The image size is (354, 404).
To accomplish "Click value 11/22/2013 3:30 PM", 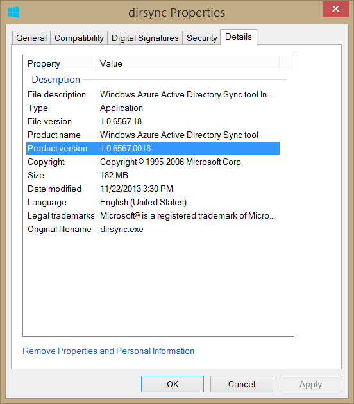I will [137, 189].
